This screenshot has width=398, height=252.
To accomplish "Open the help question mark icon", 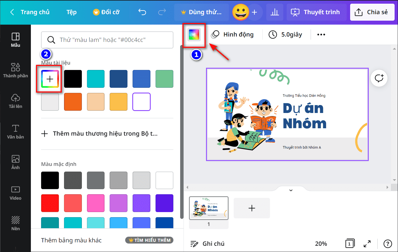I will [388, 244].
